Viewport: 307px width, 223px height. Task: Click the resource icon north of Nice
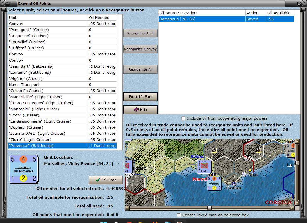coord(258,150)
